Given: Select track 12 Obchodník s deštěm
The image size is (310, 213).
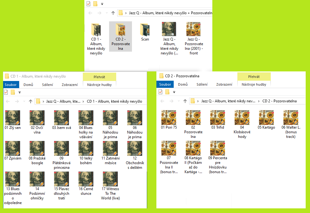Looking at the screenshot, I should 135,155.
